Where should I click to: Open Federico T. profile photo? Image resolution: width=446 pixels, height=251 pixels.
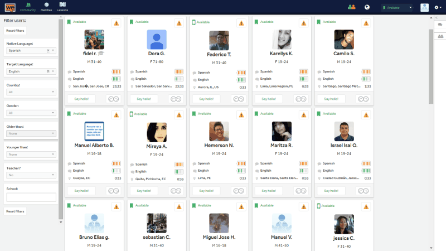[219, 40]
